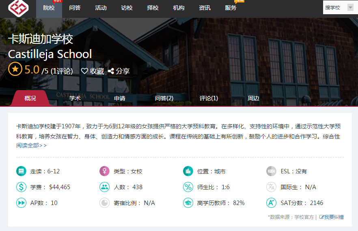Screen dimensions: 358x231
Task: Click the share 分享 icon
Action: [111, 71]
